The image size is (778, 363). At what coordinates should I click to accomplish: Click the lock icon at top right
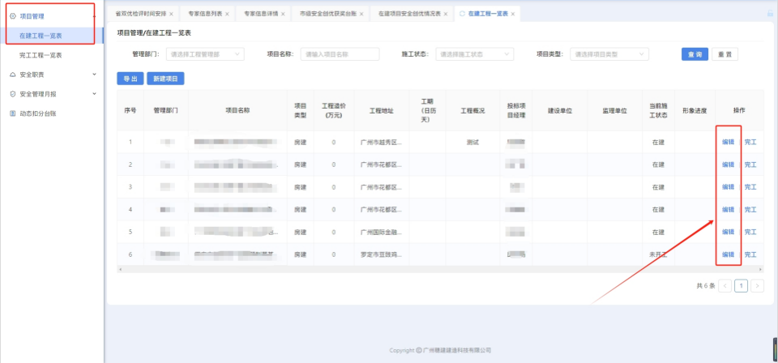pos(769,14)
